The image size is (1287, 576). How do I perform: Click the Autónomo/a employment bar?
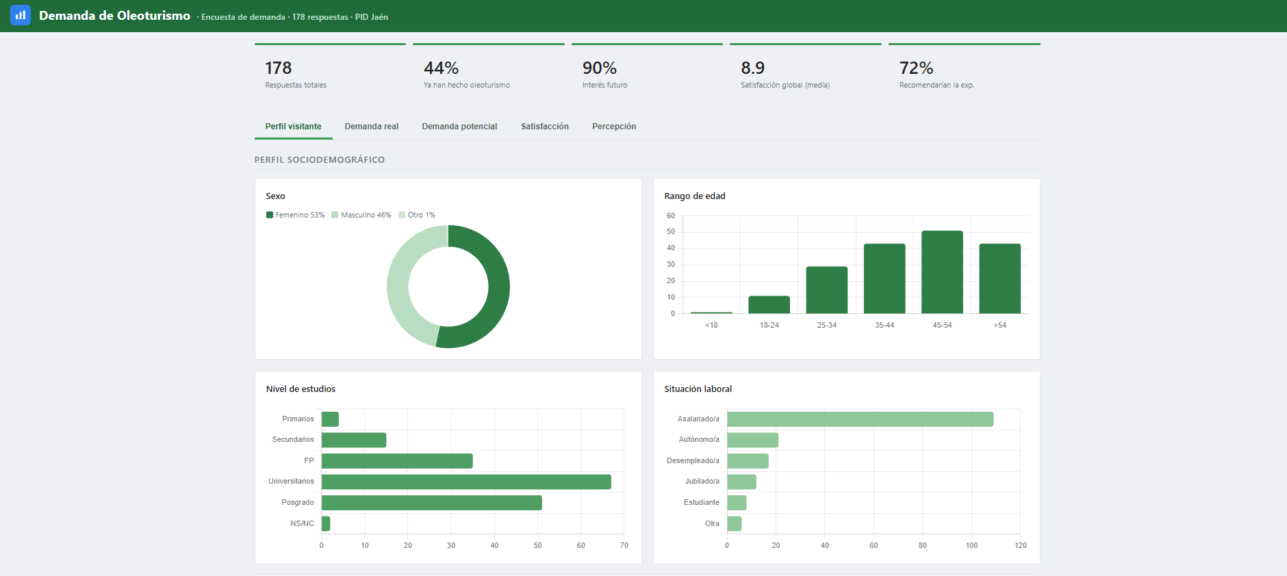752,440
